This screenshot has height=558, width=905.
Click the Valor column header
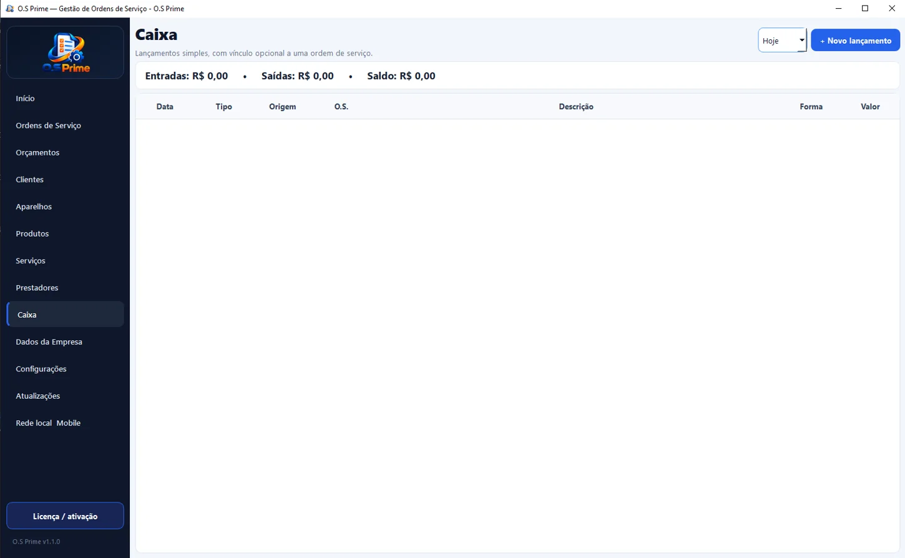[870, 107]
